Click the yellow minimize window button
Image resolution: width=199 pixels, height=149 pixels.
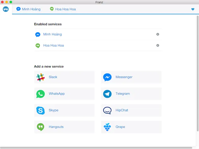pyautogui.click(x=7, y=2)
